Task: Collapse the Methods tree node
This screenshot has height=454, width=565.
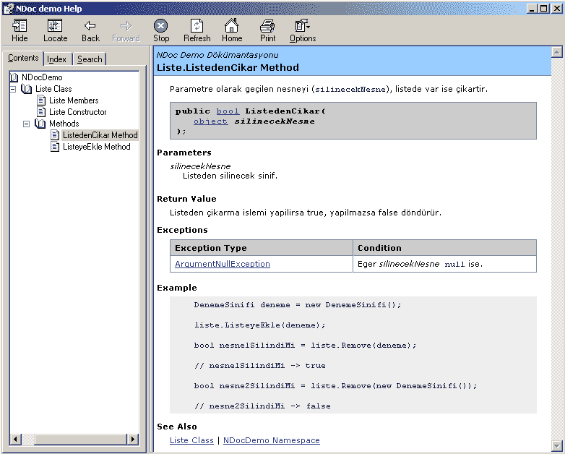Action: [26, 124]
